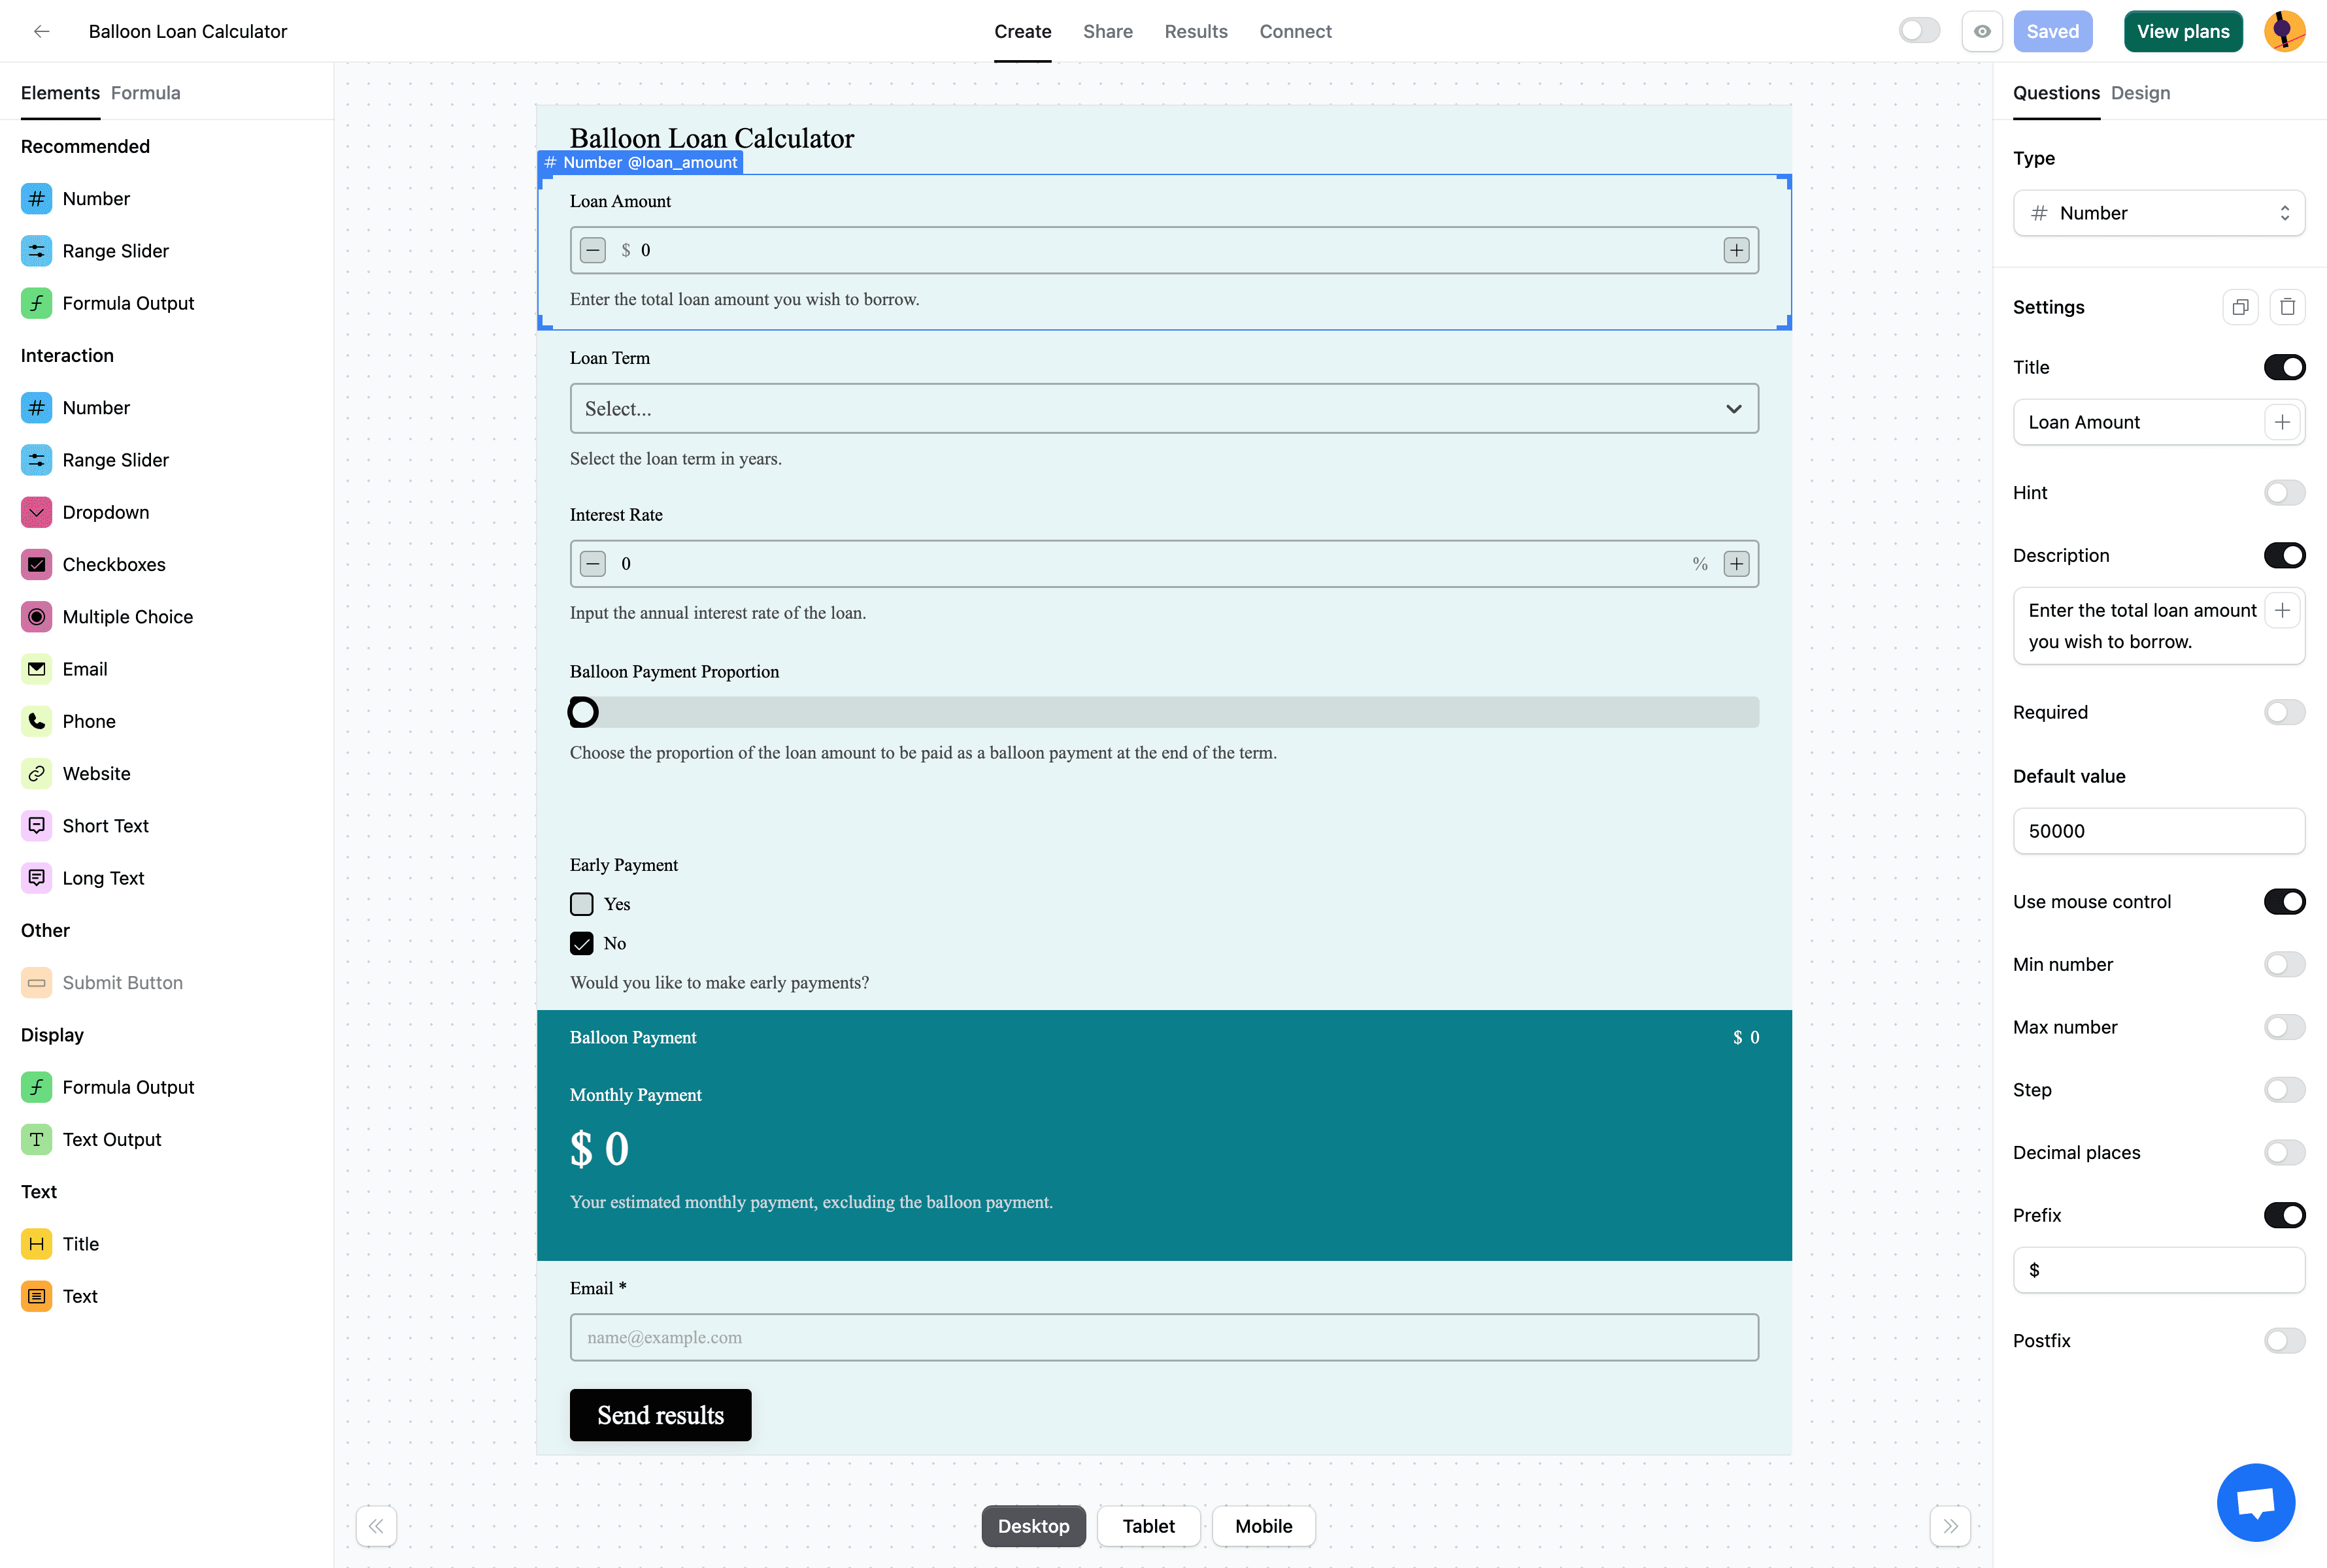Switch to the Formula tab
The image size is (2327, 1568).
pos(145,93)
